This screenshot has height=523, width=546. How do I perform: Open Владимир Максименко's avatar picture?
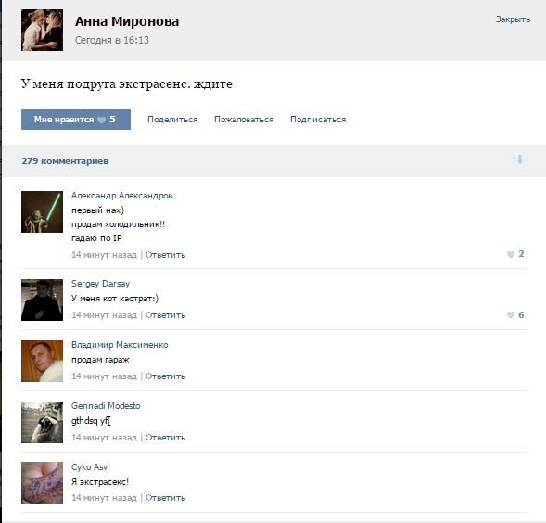click(42, 361)
